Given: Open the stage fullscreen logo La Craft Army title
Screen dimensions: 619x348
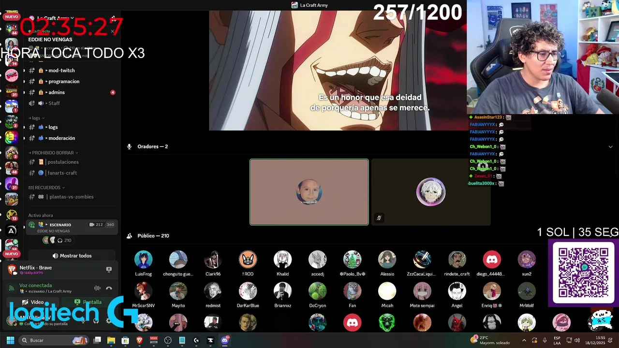Looking at the screenshot, I should [x=309, y=5].
